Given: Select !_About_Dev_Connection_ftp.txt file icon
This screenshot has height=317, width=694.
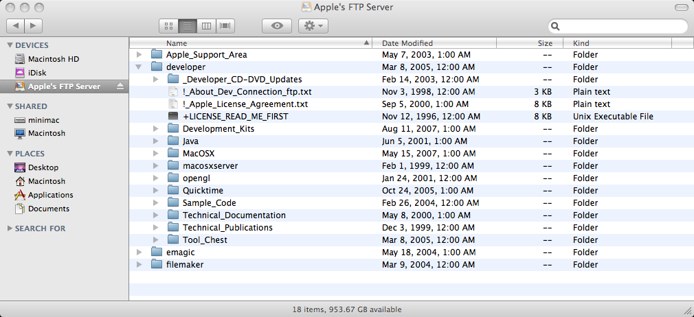Looking at the screenshot, I should tap(173, 92).
